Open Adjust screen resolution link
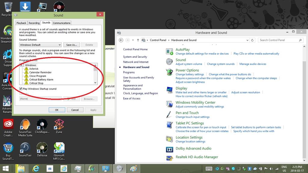The height and width of the screenshot is (173, 308). click(x=245, y=92)
